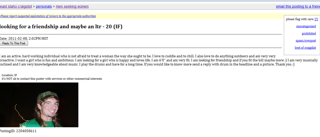Nominate post for best of craigslist
The width and height of the screenshot is (320, 137).
click(305, 48)
